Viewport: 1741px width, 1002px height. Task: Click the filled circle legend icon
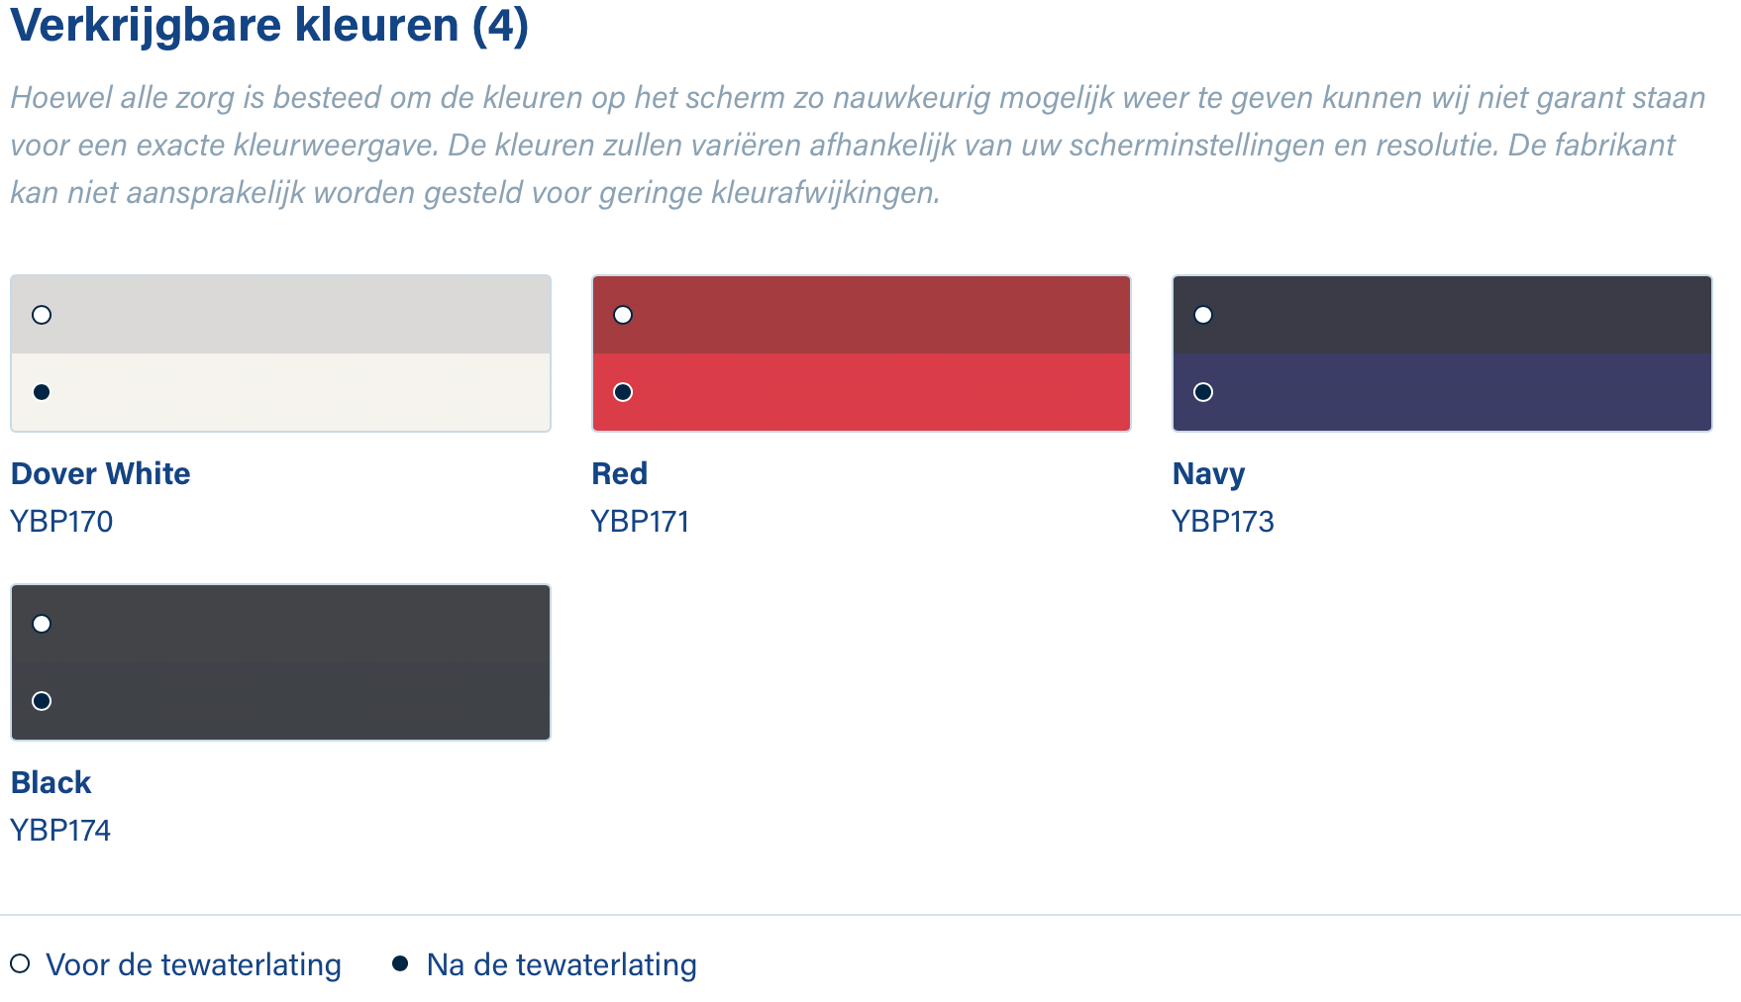pyautogui.click(x=400, y=963)
